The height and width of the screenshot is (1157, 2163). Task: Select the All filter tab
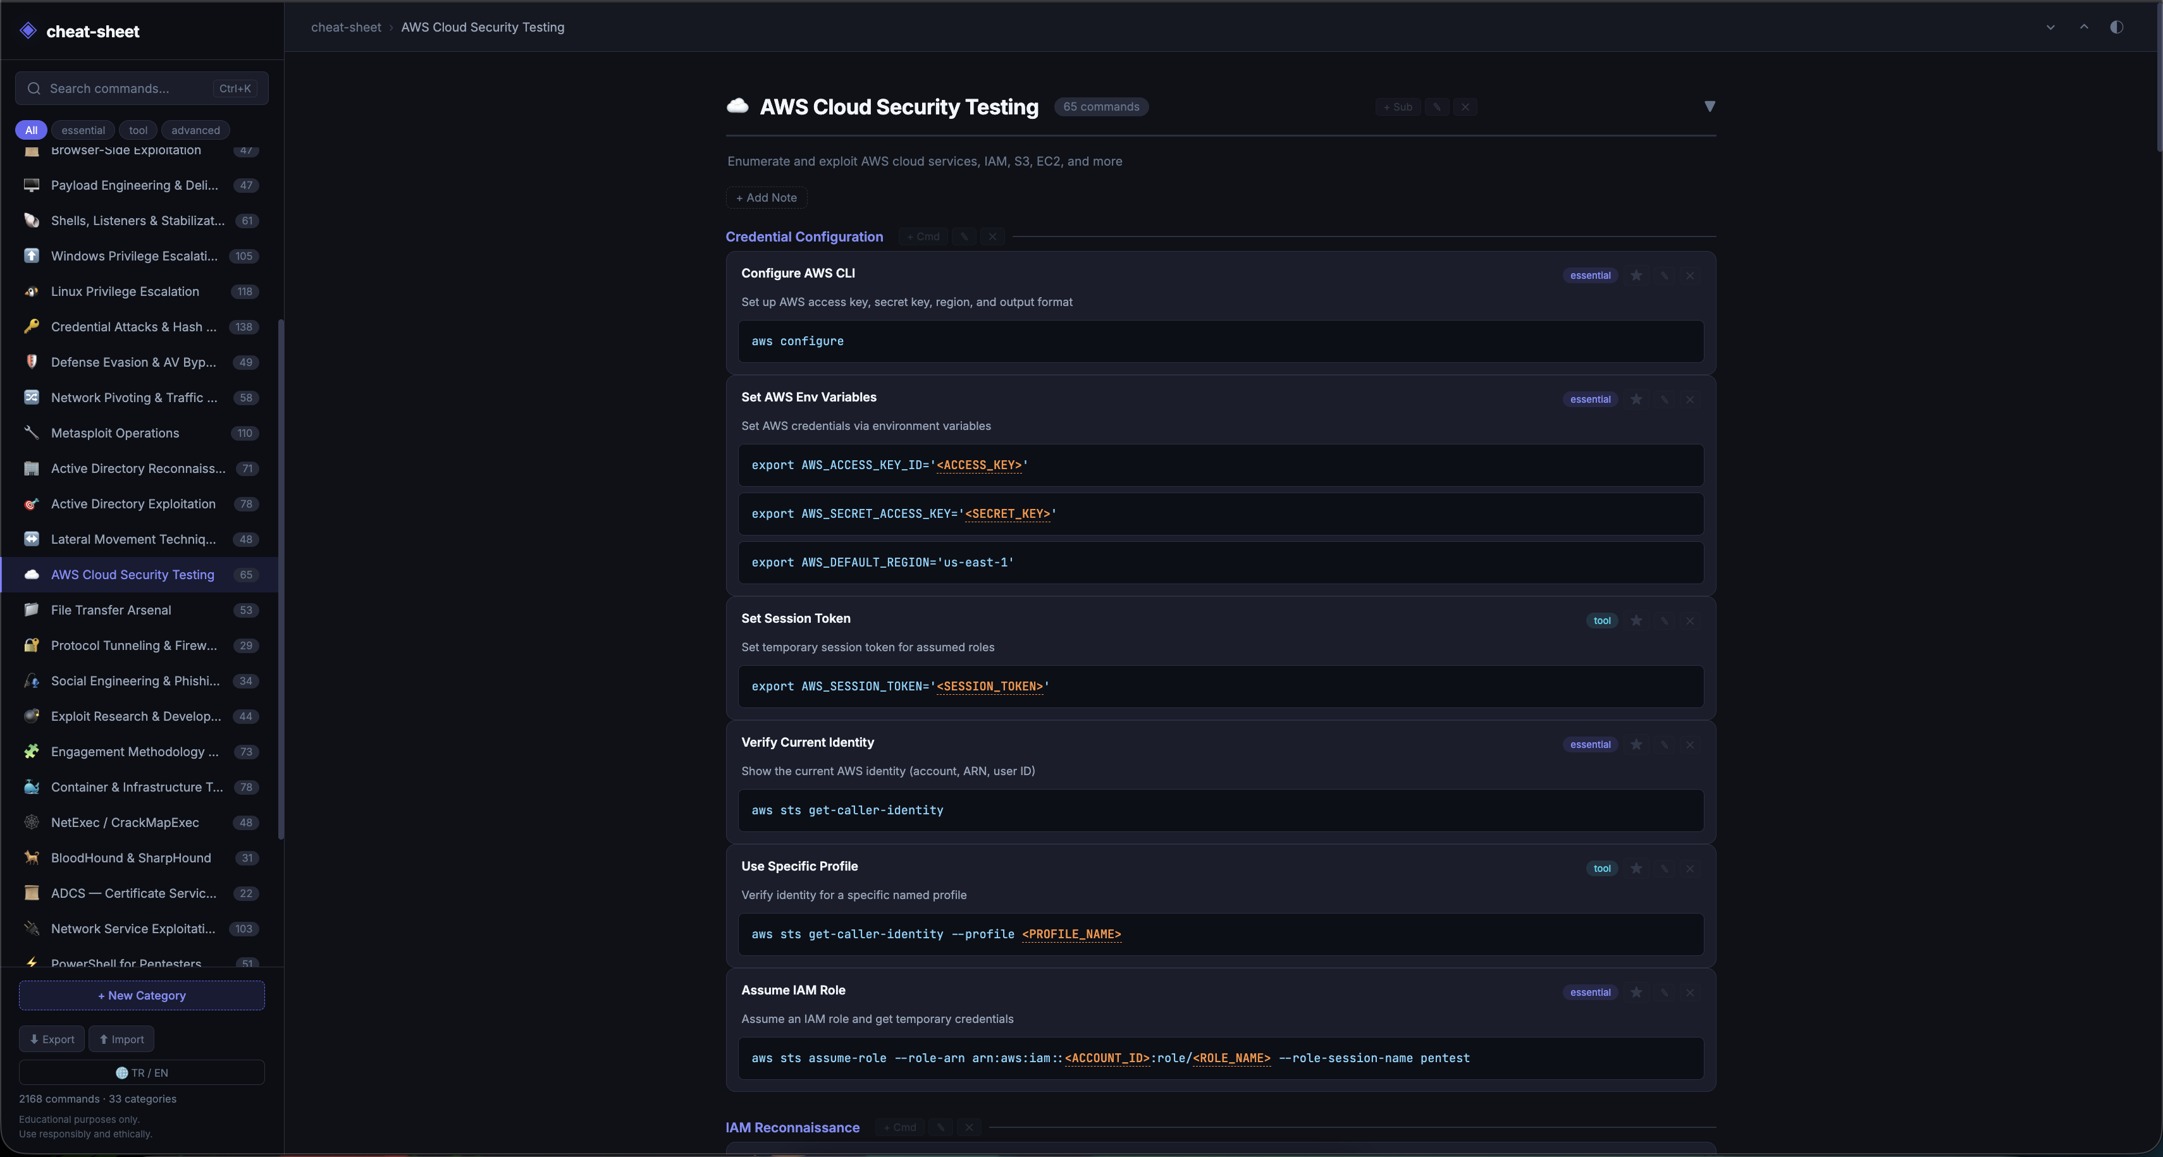[31, 130]
